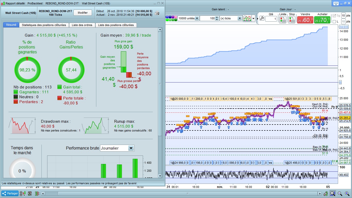Open the (x) ticks unit dropdown
The image size is (352, 198).
(x=239, y=19)
